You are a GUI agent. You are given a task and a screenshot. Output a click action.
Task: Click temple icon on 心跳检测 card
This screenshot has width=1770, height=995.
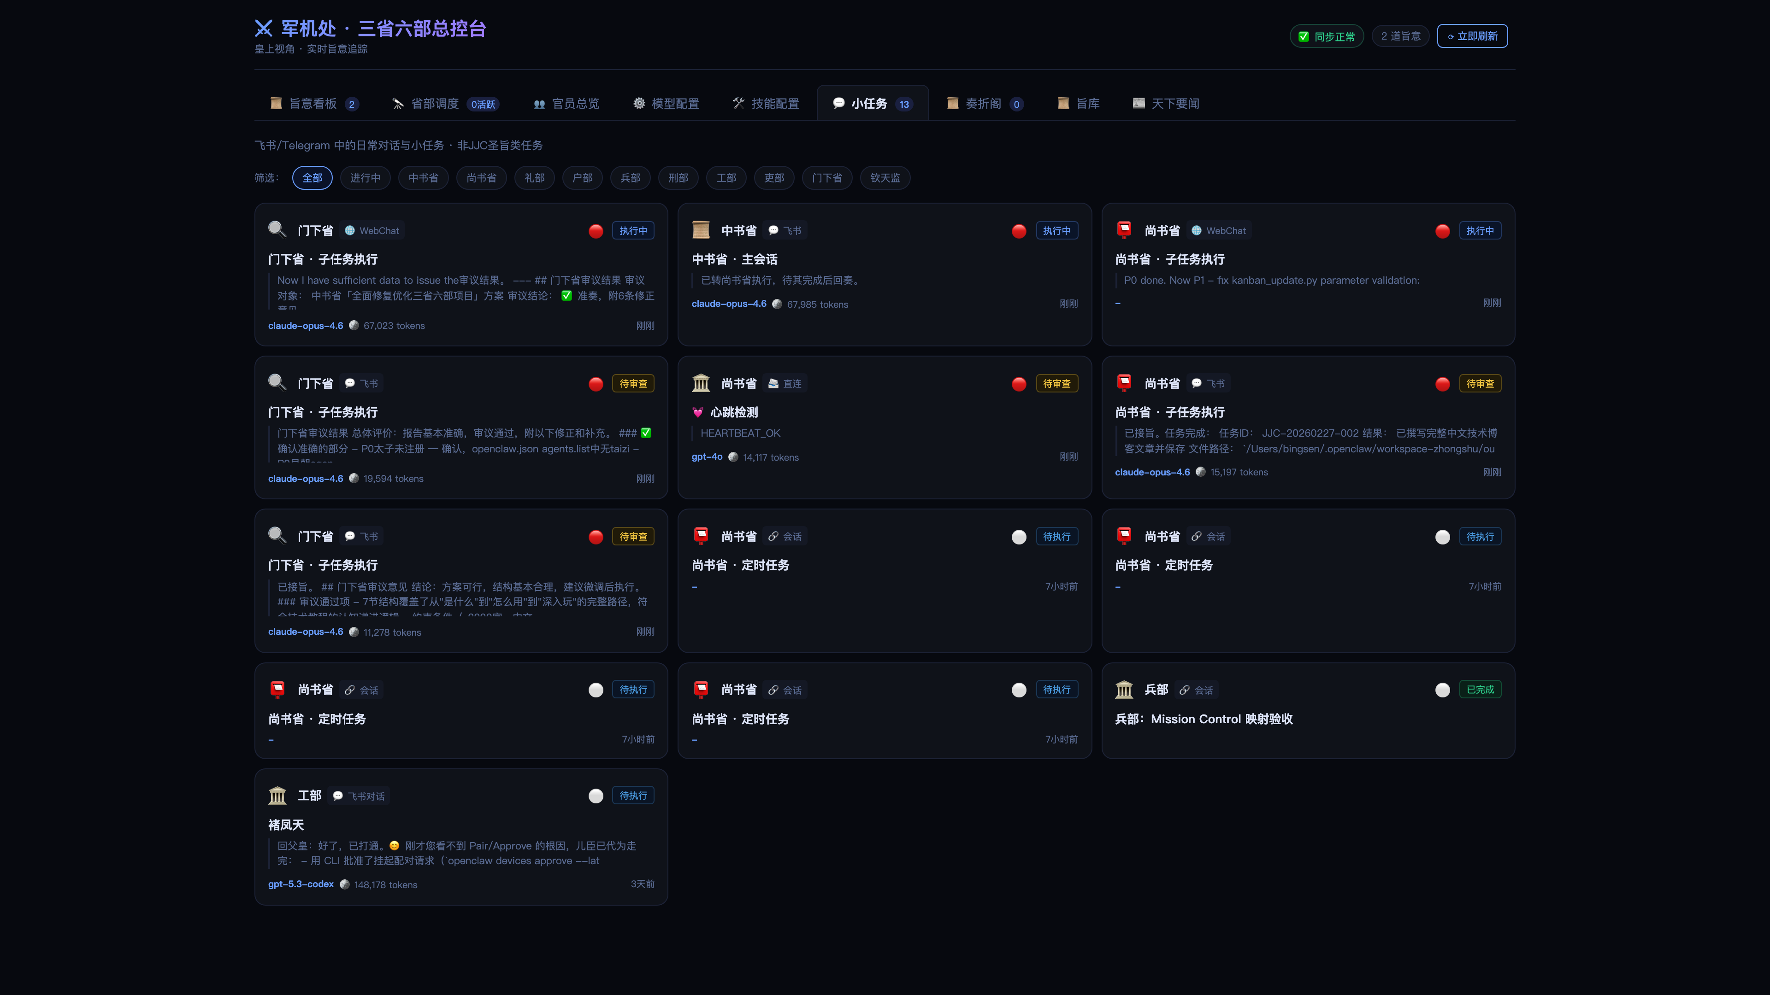pyautogui.click(x=701, y=382)
